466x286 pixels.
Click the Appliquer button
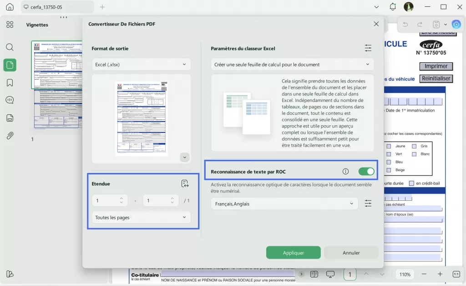(293, 252)
